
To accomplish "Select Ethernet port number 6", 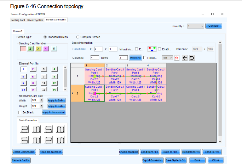I will pyautogui.click(x=33, y=76).
